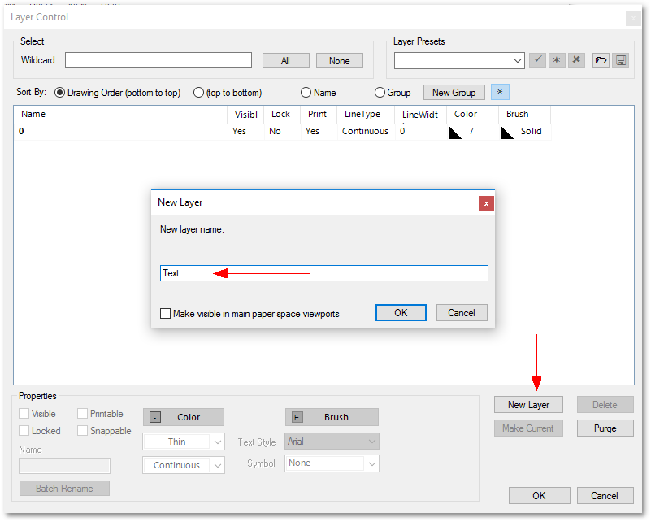Image resolution: width=651 pixels, height=522 pixels.
Task: Open the Symbol None dropdown
Action: pyautogui.click(x=372, y=463)
